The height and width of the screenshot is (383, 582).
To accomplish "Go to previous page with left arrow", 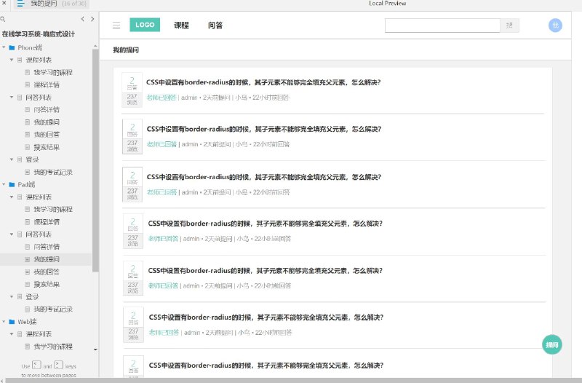I will tap(82, 19).
